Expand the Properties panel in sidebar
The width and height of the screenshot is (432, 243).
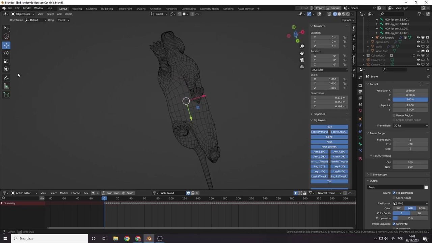319,114
